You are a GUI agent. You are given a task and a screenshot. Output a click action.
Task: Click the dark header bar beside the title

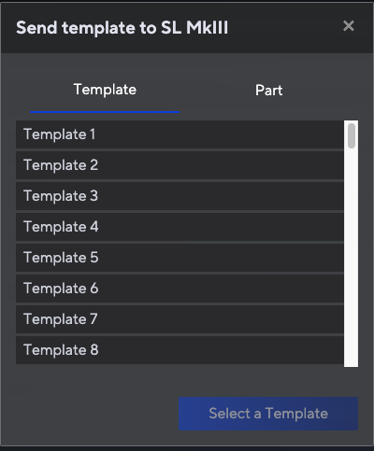coord(285,27)
